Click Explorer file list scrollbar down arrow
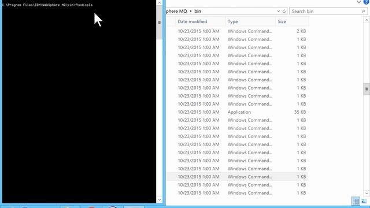The width and height of the screenshot is (370, 208). point(367,194)
